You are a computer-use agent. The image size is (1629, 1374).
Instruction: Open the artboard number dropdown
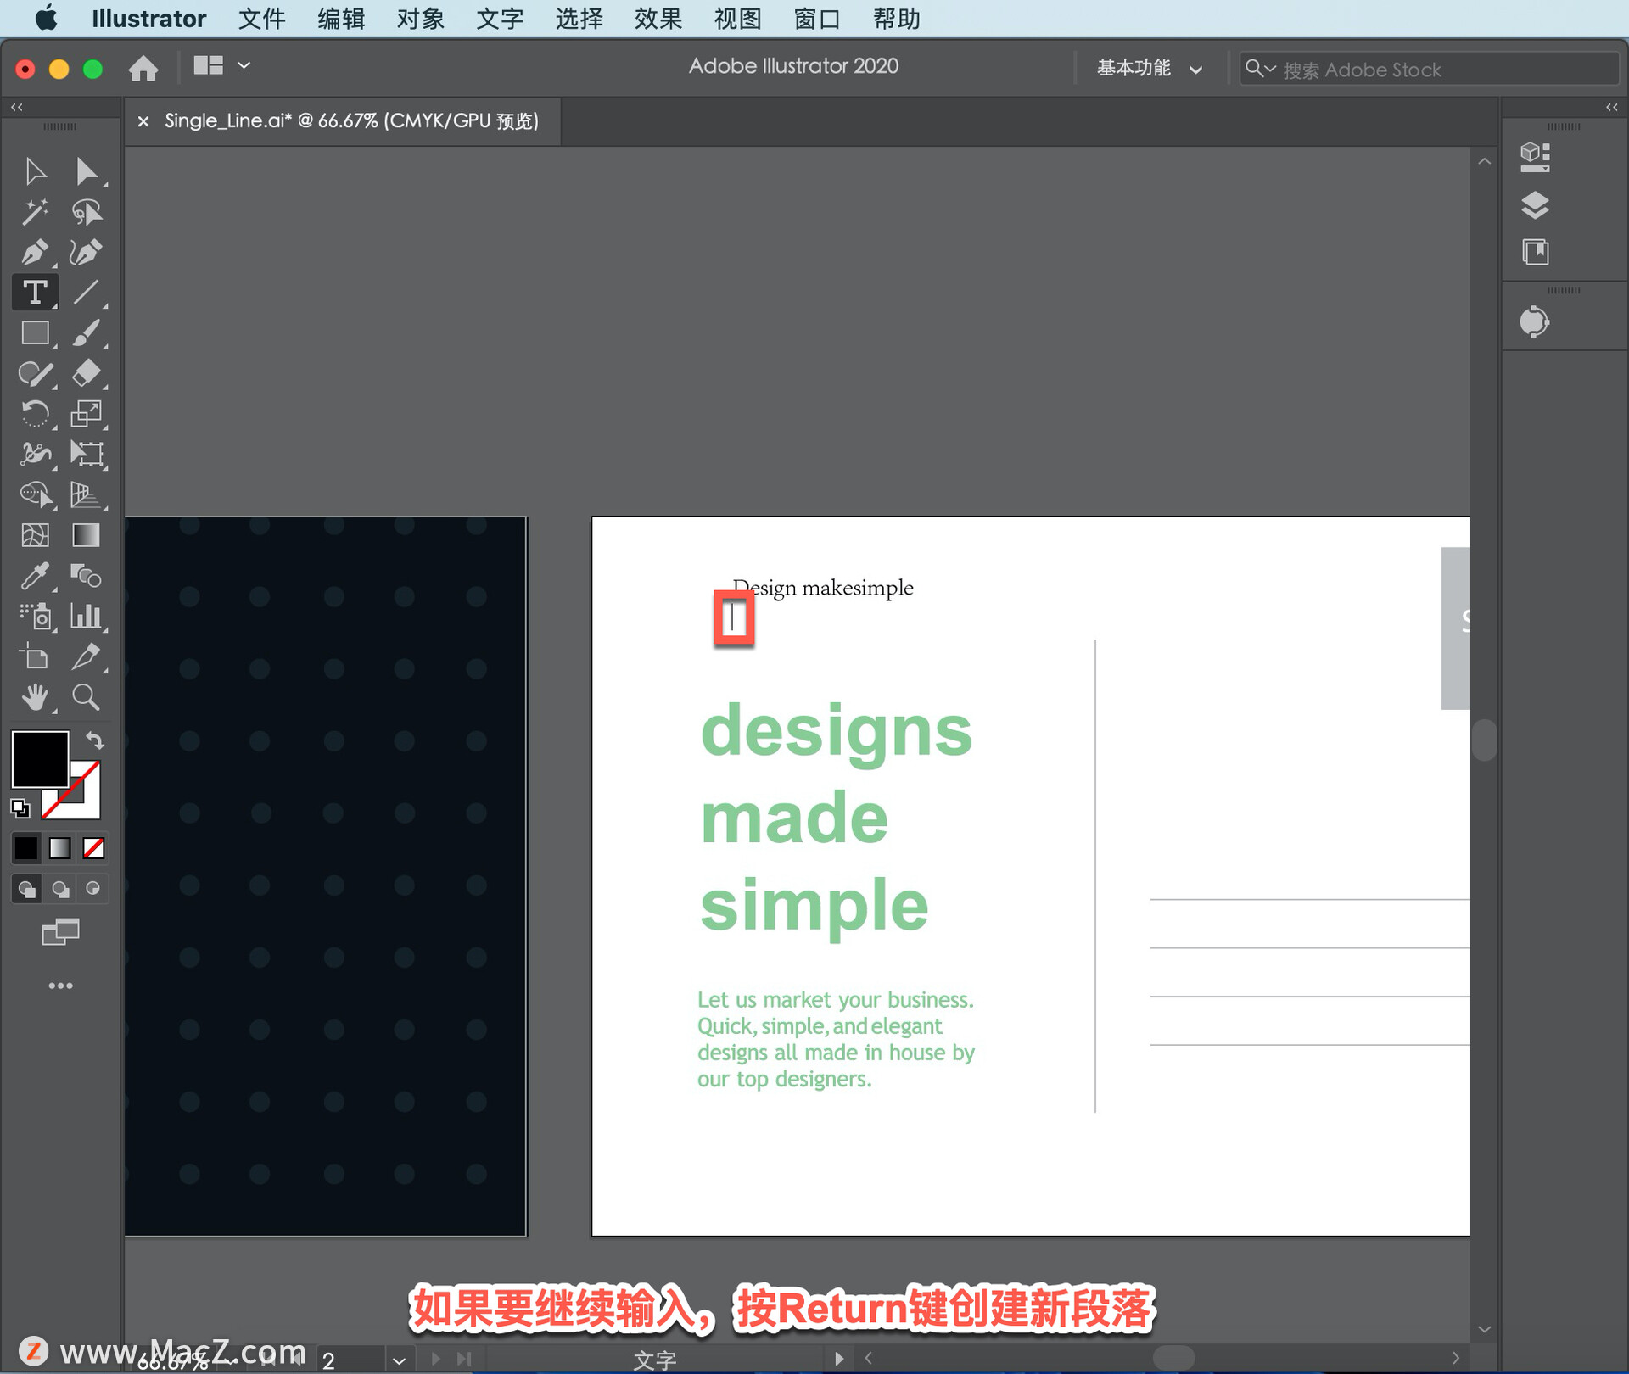point(399,1360)
